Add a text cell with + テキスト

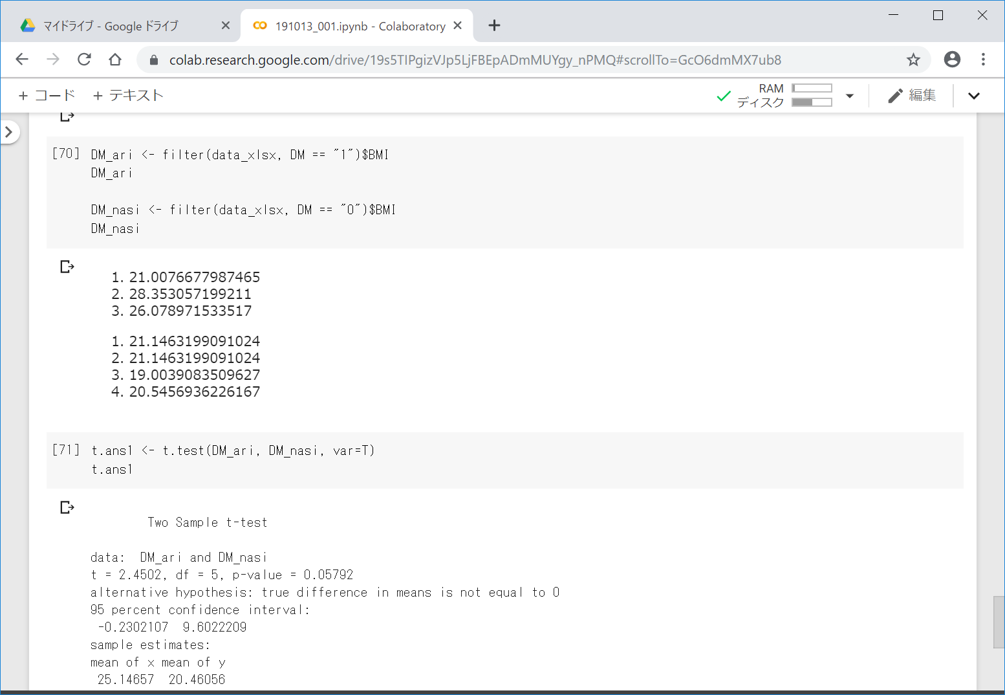[x=128, y=96]
